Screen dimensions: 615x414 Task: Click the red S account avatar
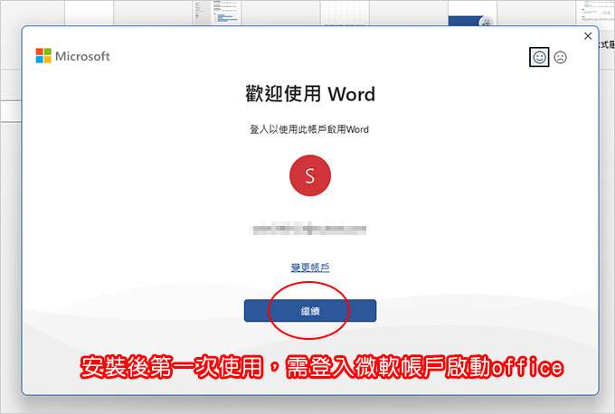pyautogui.click(x=310, y=175)
